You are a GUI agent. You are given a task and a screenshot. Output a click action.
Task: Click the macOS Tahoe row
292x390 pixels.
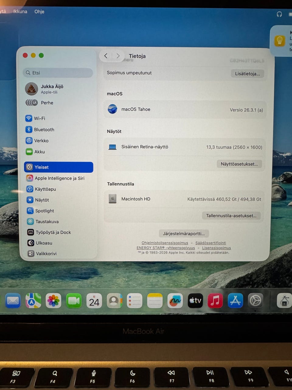coord(185,109)
